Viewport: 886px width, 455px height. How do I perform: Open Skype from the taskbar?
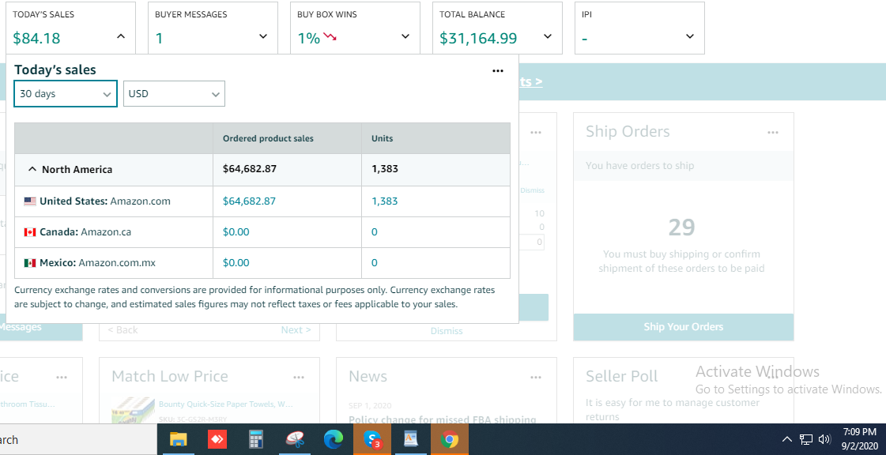coord(371,439)
